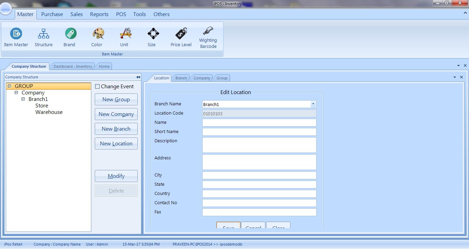469x249 pixels.
Task: Switch to the Branch tab
Action: [x=181, y=78]
